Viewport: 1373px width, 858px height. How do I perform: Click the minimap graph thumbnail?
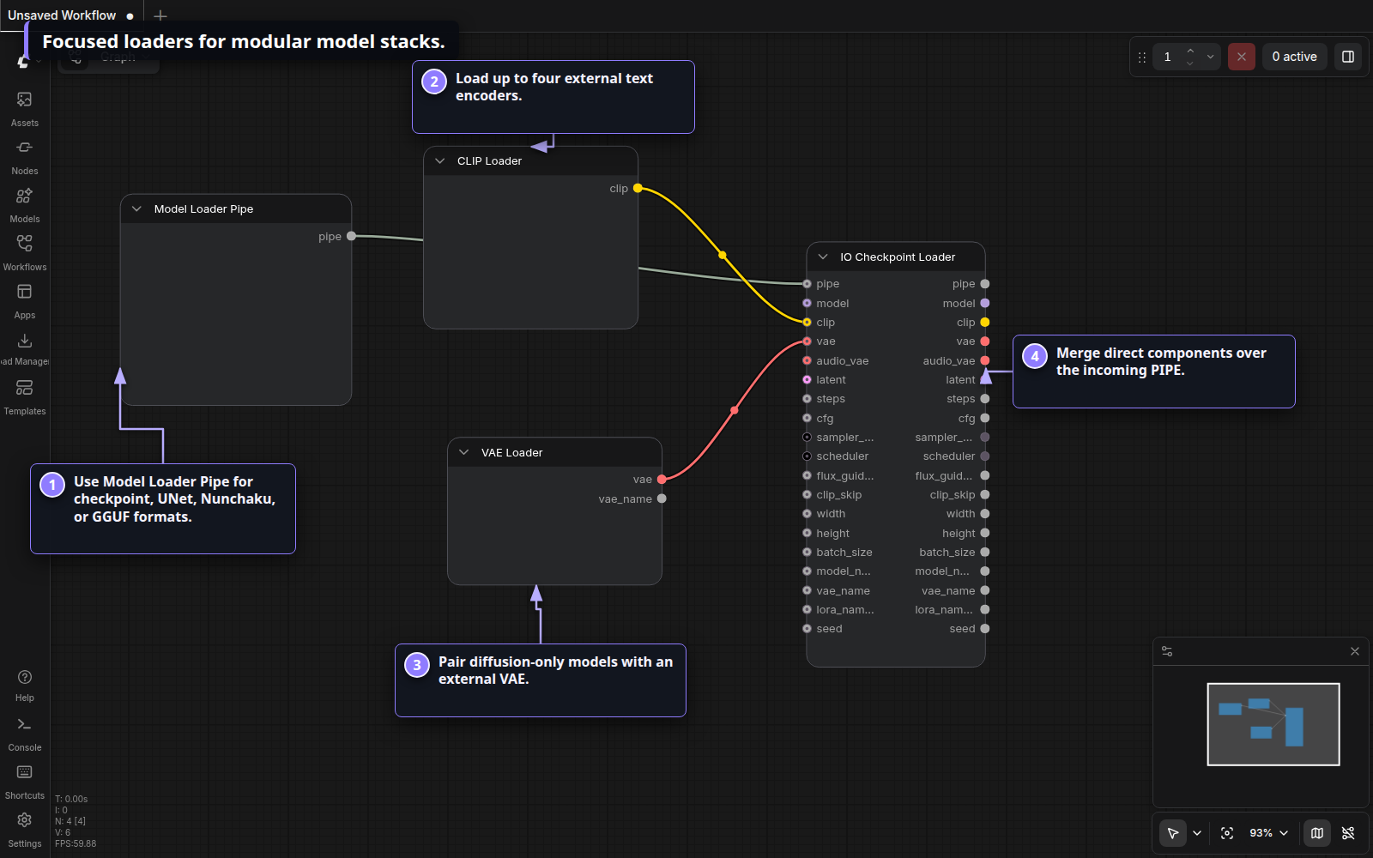(x=1273, y=724)
